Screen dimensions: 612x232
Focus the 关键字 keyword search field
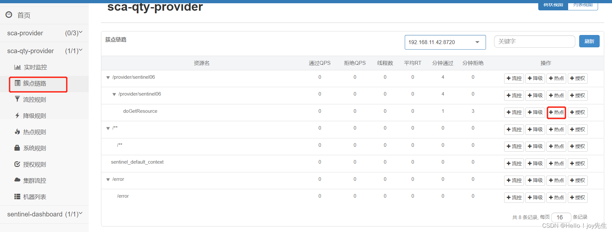click(534, 41)
